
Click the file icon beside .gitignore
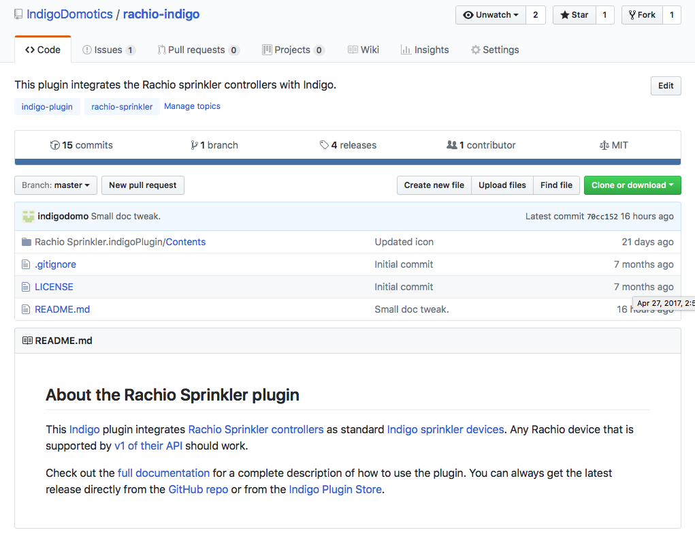[x=26, y=265]
